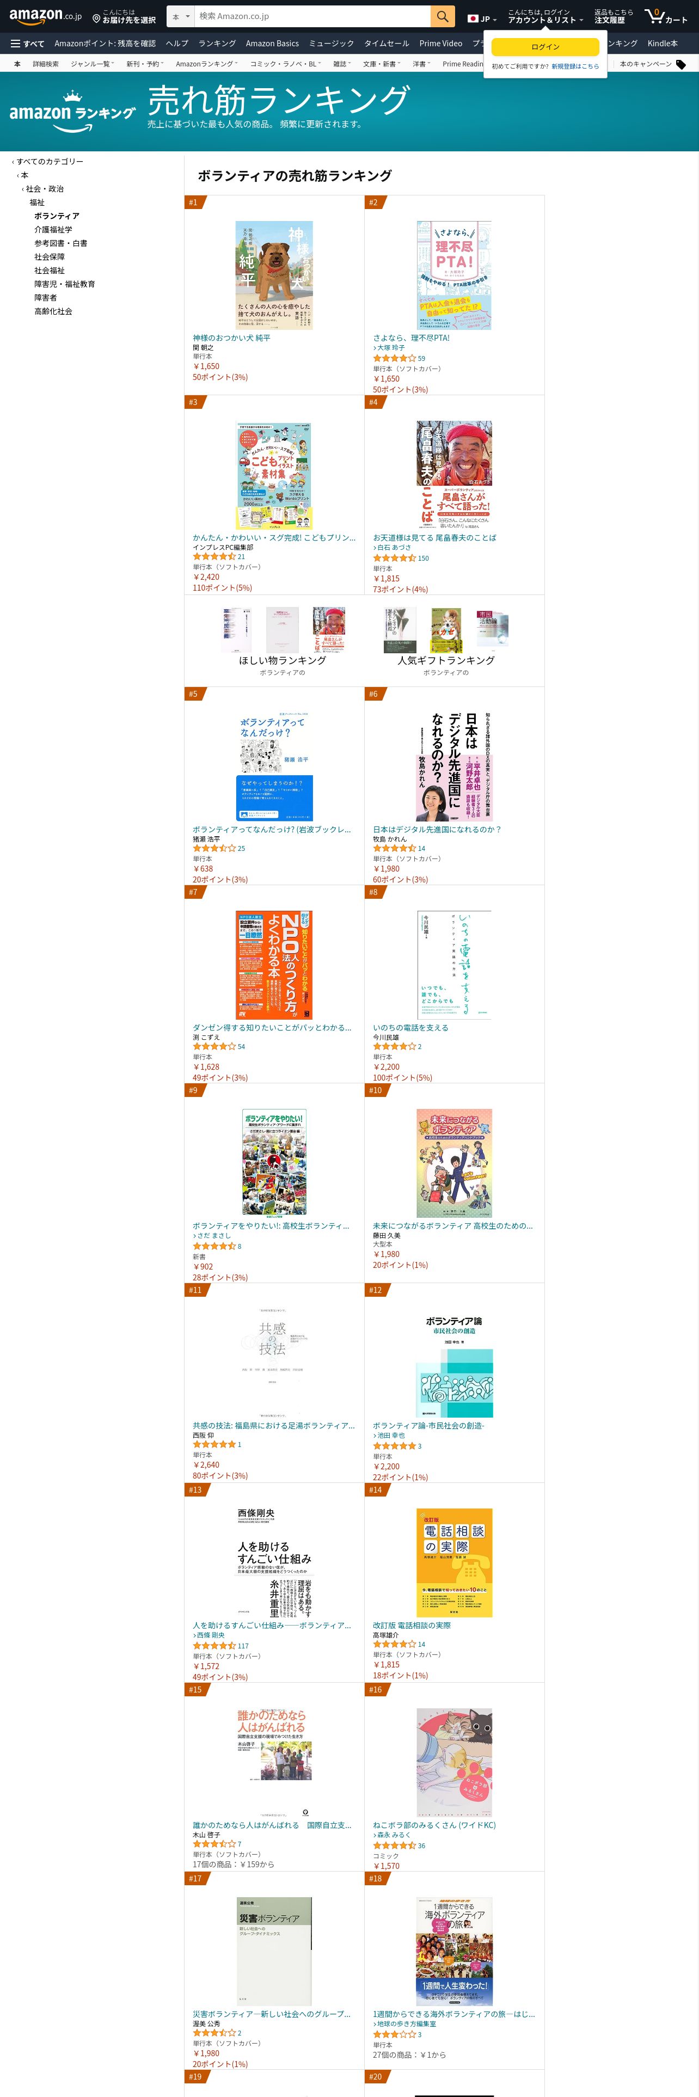Open the 本 search category dropdown
The image size is (699, 2097).
point(181,16)
